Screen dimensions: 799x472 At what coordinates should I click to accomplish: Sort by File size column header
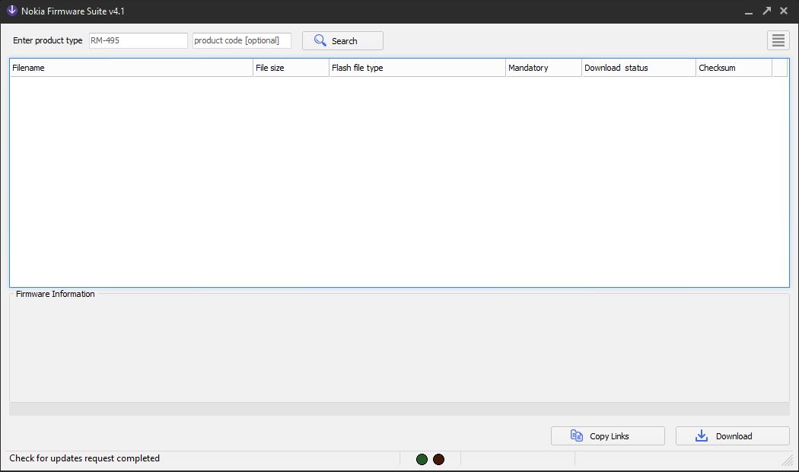291,68
